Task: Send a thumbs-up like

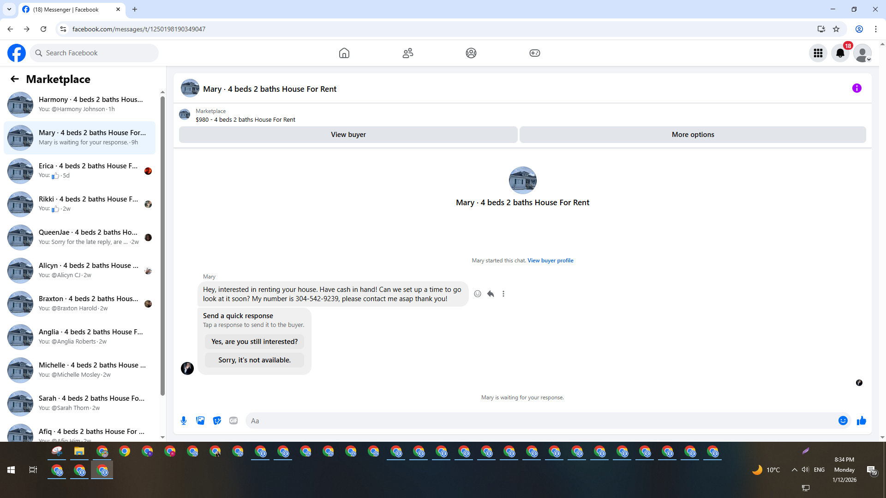Action: pyautogui.click(x=861, y=421)
